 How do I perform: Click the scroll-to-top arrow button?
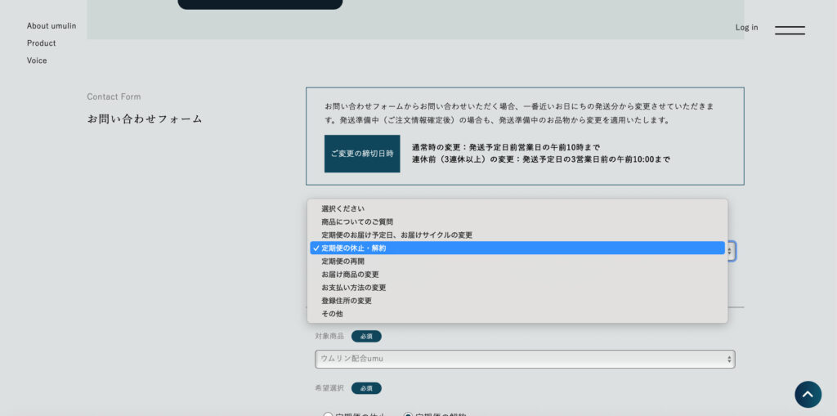(808, 394)
